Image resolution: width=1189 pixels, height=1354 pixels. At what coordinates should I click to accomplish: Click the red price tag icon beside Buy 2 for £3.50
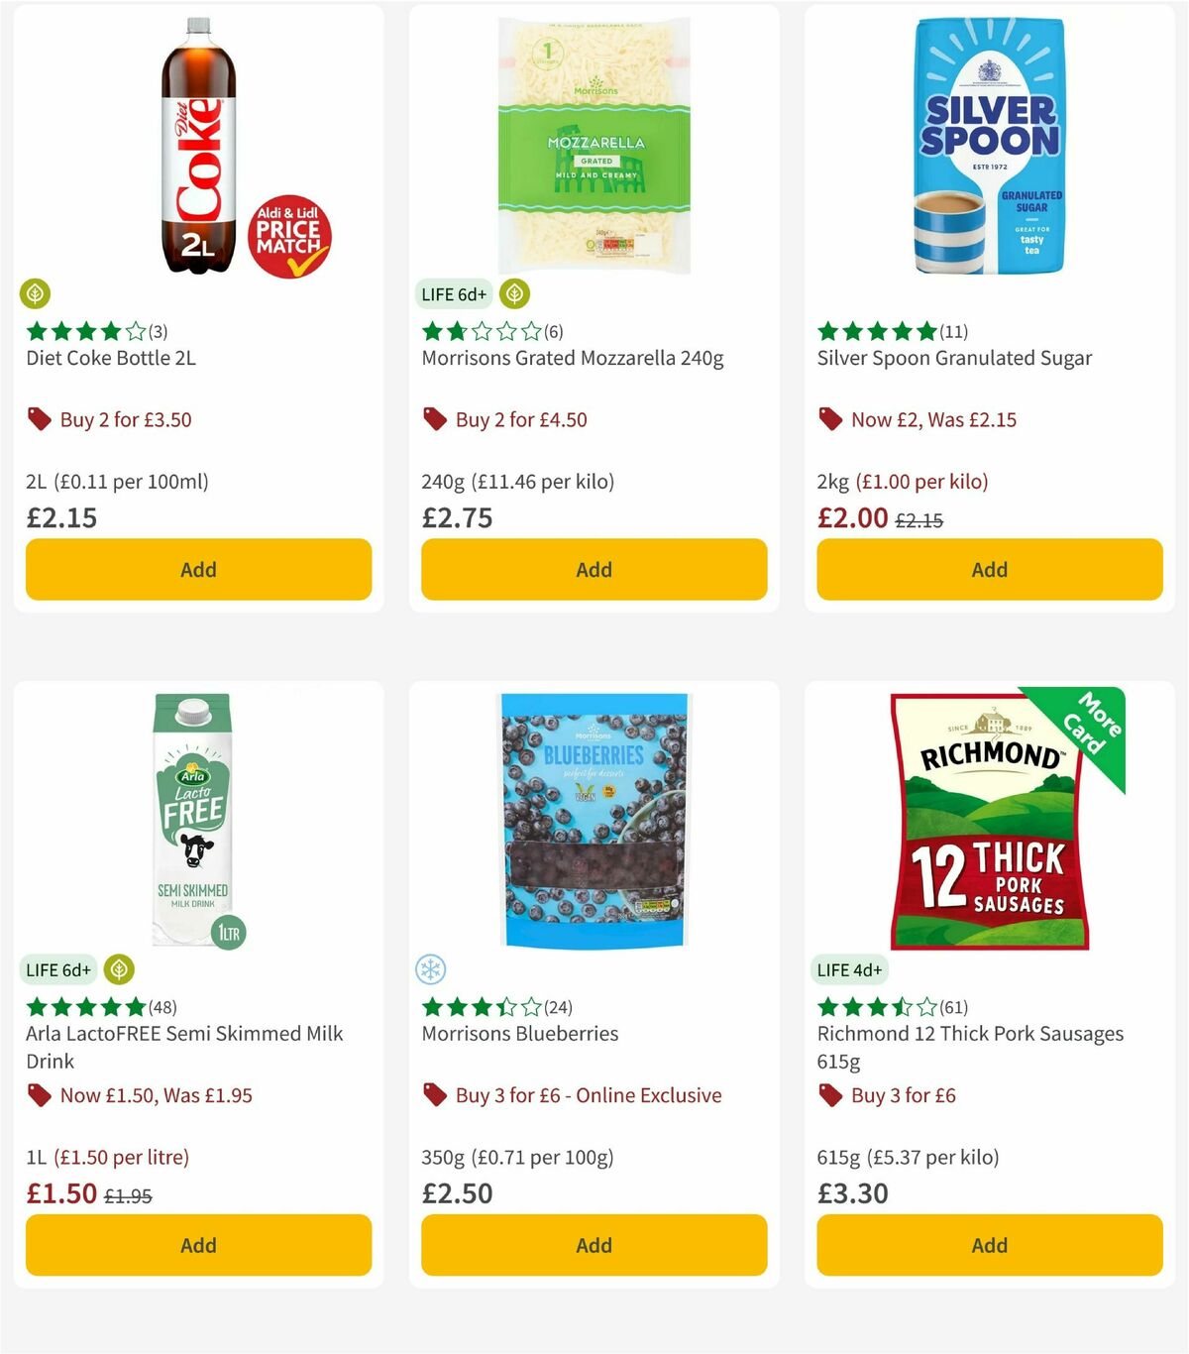39,419
